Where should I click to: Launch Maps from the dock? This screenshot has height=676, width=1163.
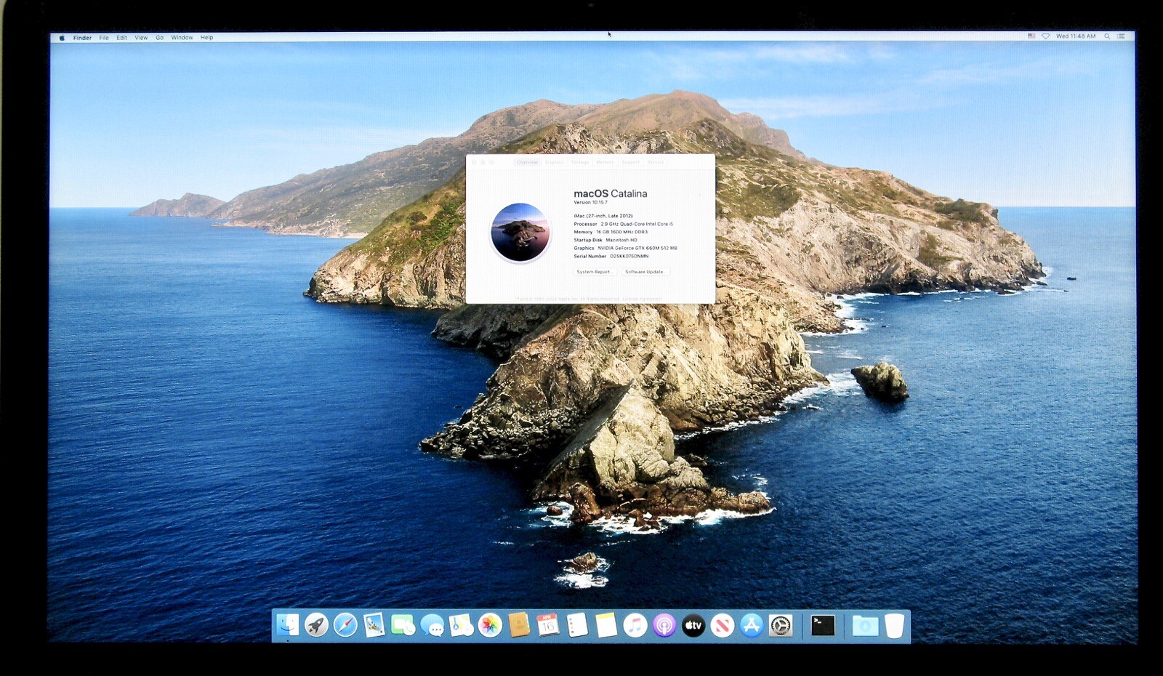pos(461,624)
